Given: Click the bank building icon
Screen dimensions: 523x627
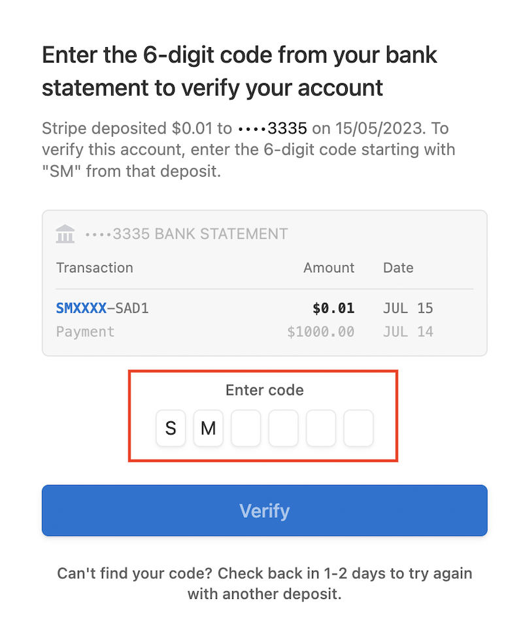Looking at the screenshot, I should 65,234.
